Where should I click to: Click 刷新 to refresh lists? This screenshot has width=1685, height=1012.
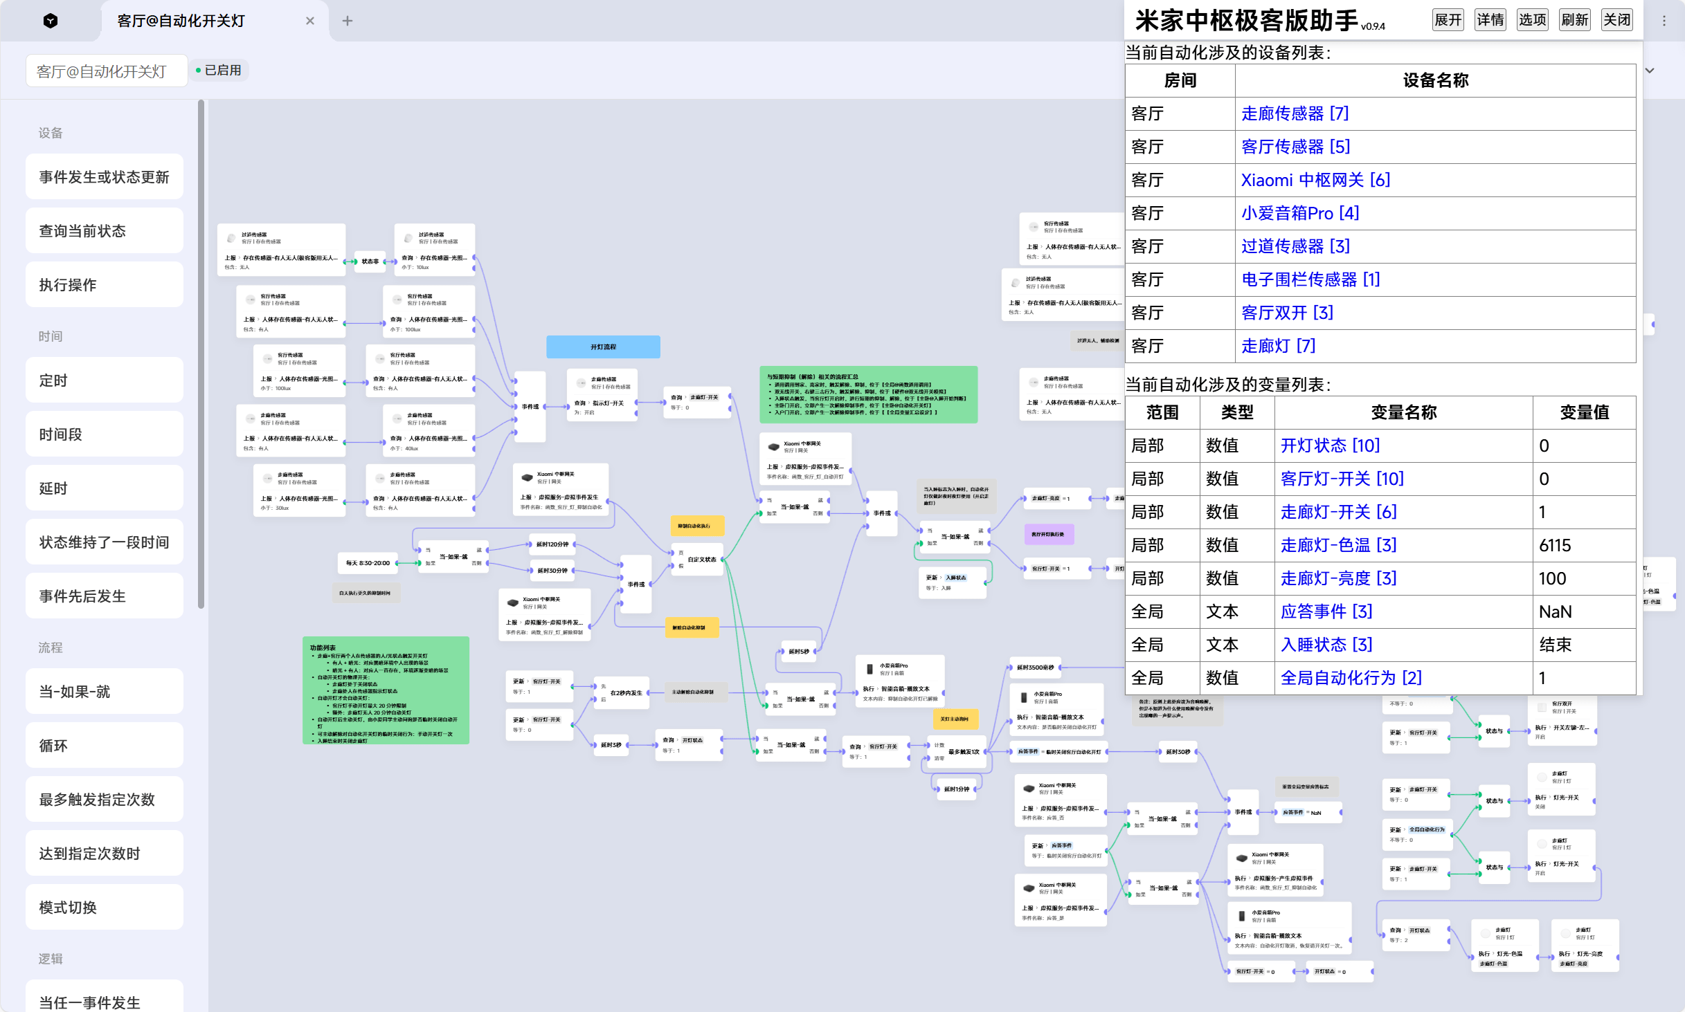pyautogui.click(x=1575, y=19)
